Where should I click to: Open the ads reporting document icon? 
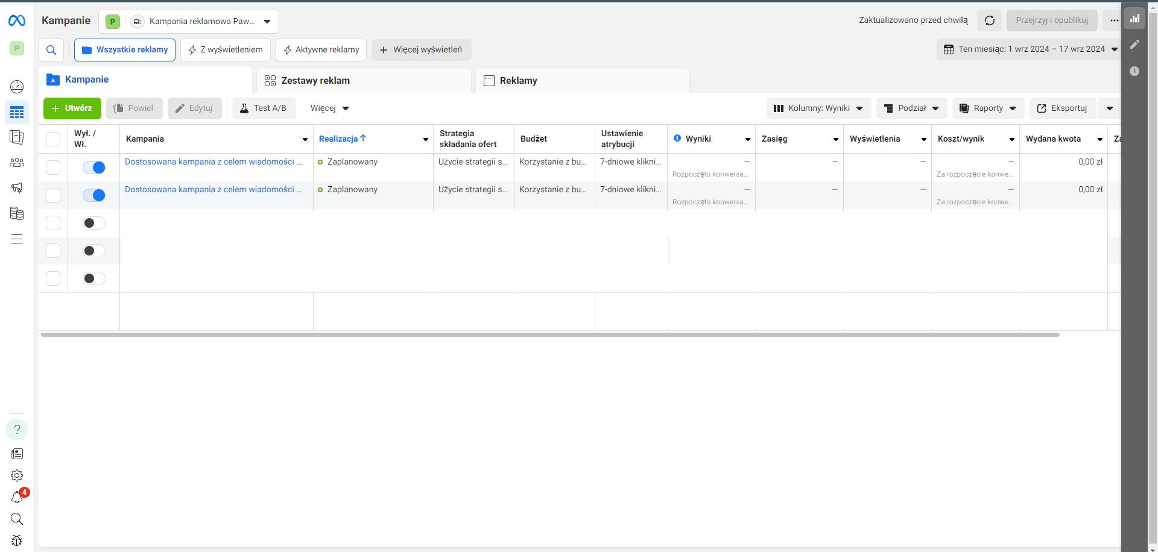pos(17,137)
